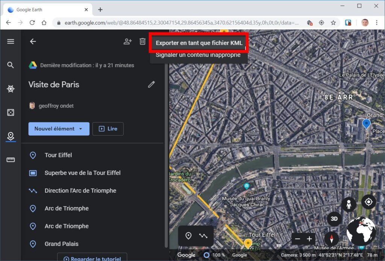Reset north with the compass

click(x=332, y=238)
